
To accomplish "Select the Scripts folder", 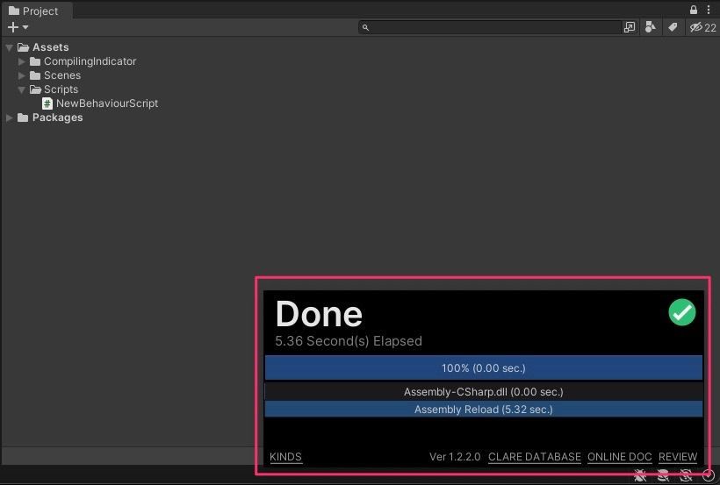I will [54, 89].
